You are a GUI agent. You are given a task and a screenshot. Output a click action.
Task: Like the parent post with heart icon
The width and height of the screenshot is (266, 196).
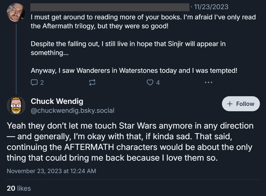pos(150,82)
